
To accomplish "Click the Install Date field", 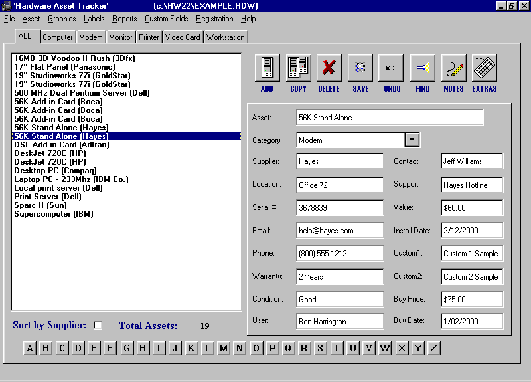I will coord(472,231).
